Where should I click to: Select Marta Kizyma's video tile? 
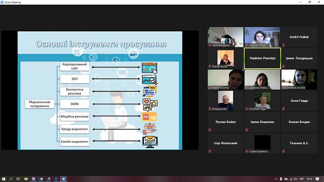(225, 80)
